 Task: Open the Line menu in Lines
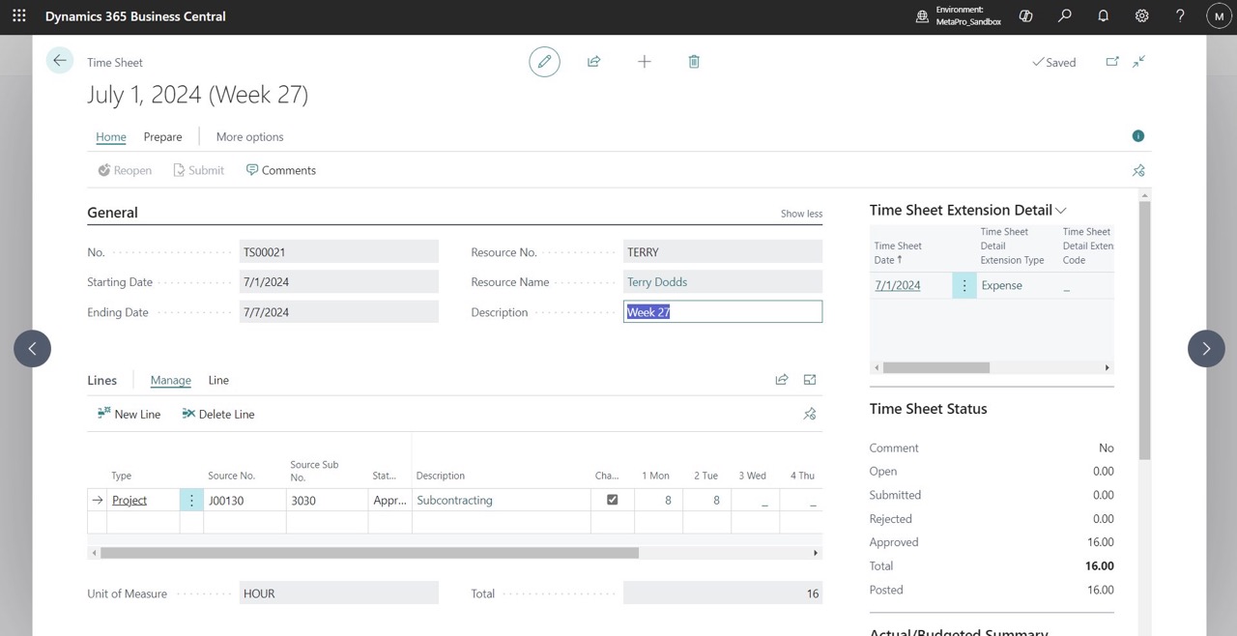[x=218, y=381]
